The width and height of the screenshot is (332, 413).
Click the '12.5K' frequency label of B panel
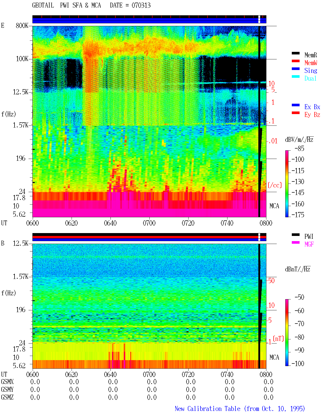20,243
